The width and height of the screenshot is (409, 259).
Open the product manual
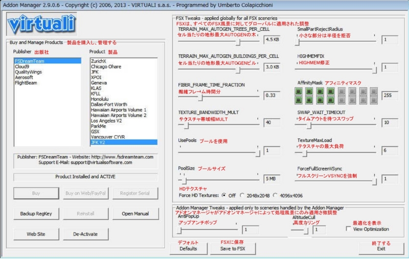[x=135, y=214]
